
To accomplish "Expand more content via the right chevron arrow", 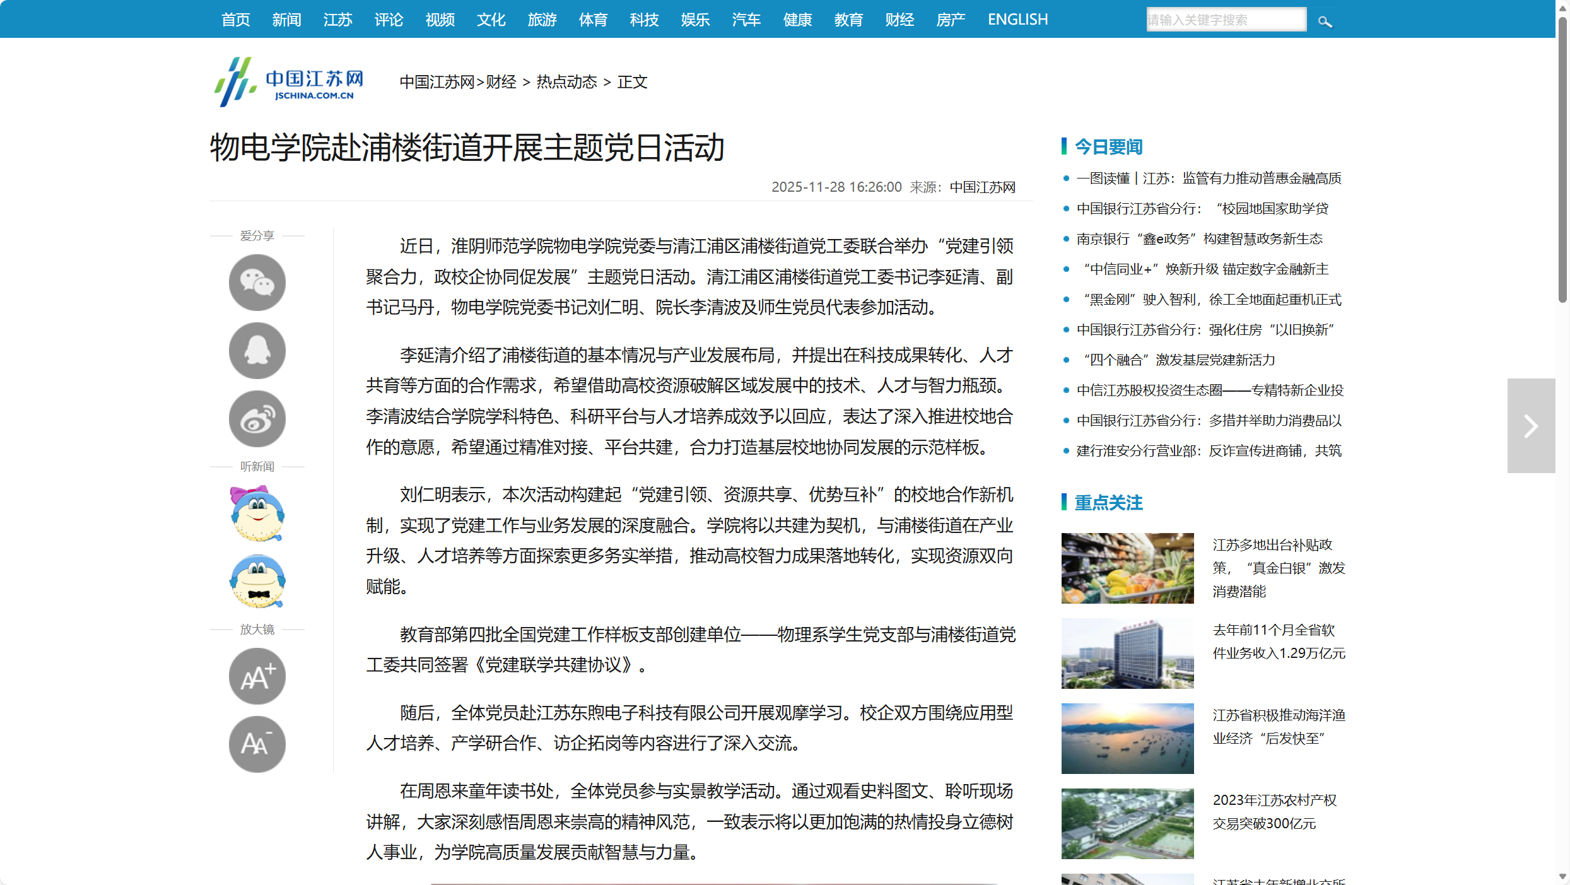I will [x=1530, y=425].
